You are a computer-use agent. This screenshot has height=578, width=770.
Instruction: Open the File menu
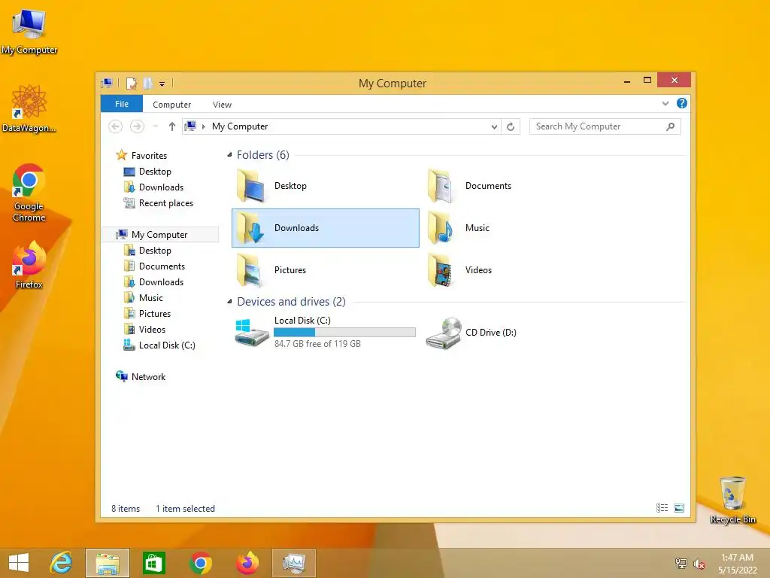pos(122,104)
